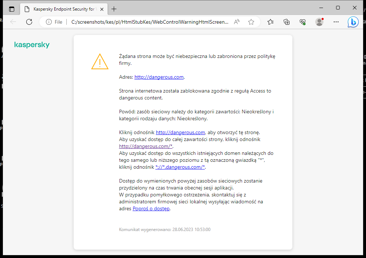This screenshot has height=258, width=366.
Task: Open Bing Copilot in the browser toolbar
Action: [x=353, y=22]
